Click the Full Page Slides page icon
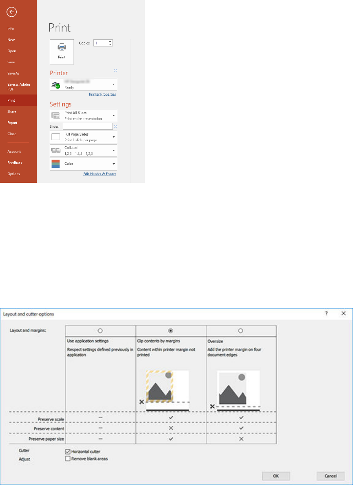The height and width of the screenshot is (485, 353). tap(56, 137)
